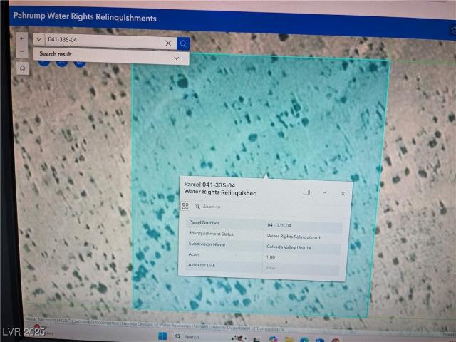The width and height of the screenshot is (456, 342).
Task: Clear the search text with the X
Action: (168, 43)
